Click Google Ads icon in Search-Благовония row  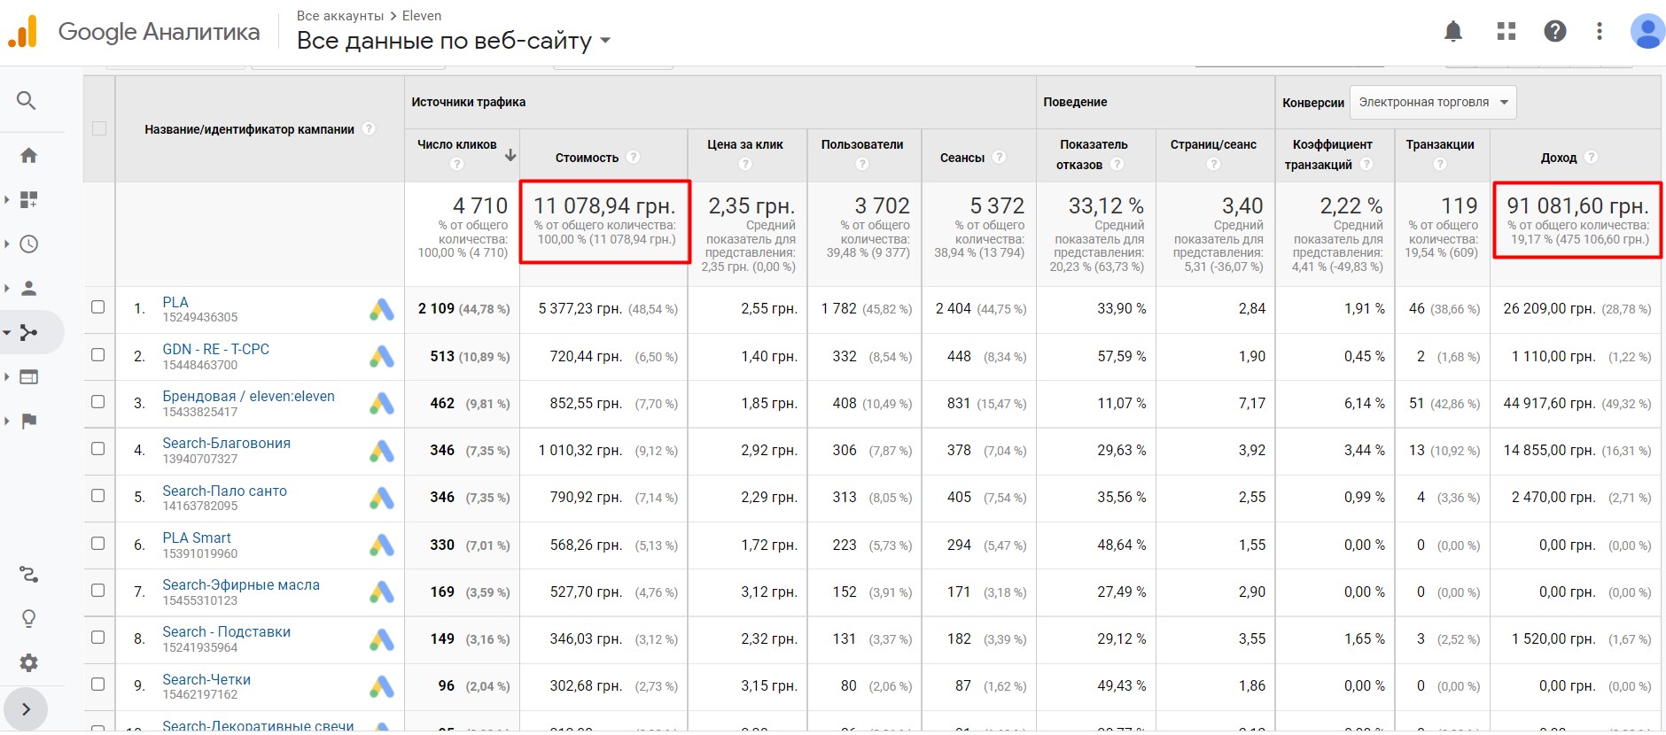click(x=382, y=451)
